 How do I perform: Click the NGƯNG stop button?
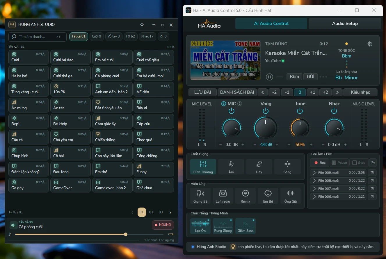click(x=163, y=225)
